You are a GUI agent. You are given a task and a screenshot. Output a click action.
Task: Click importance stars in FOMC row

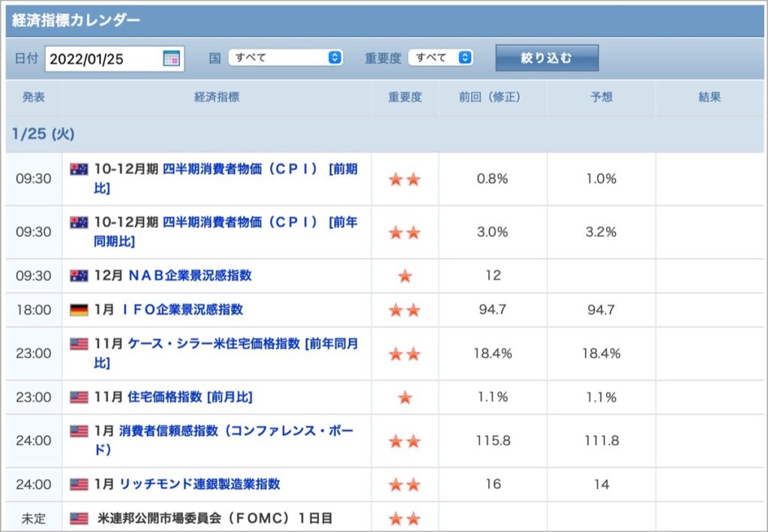[x=404, y=518]
